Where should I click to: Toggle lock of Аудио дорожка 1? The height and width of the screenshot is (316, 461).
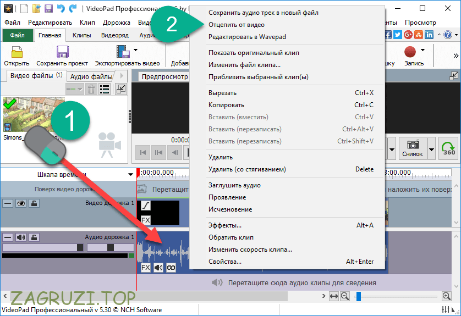pyautogui.click(x=34, y=237)
